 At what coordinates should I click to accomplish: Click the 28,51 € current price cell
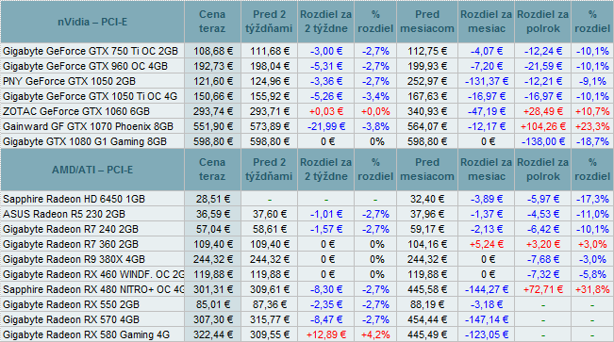tap(212, 199)
